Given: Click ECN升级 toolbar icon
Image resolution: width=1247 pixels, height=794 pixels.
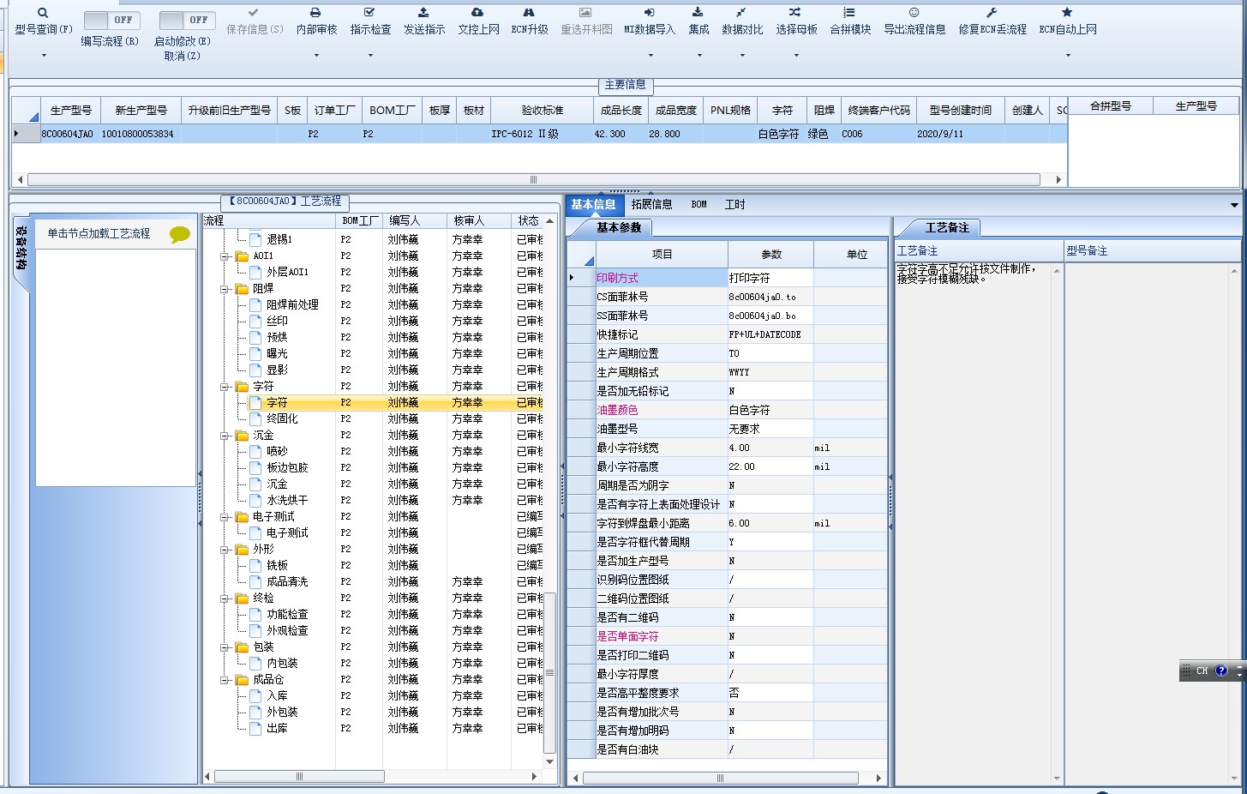Looking at the screenshot, I should 529,13.
